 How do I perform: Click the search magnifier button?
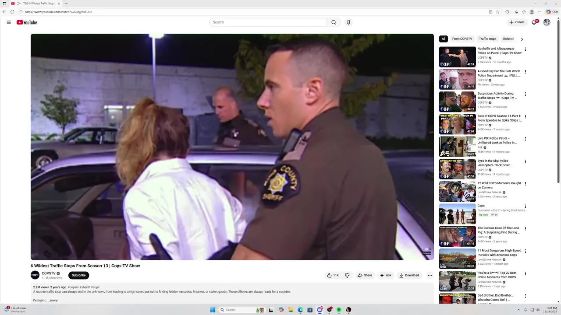[334, 22]
